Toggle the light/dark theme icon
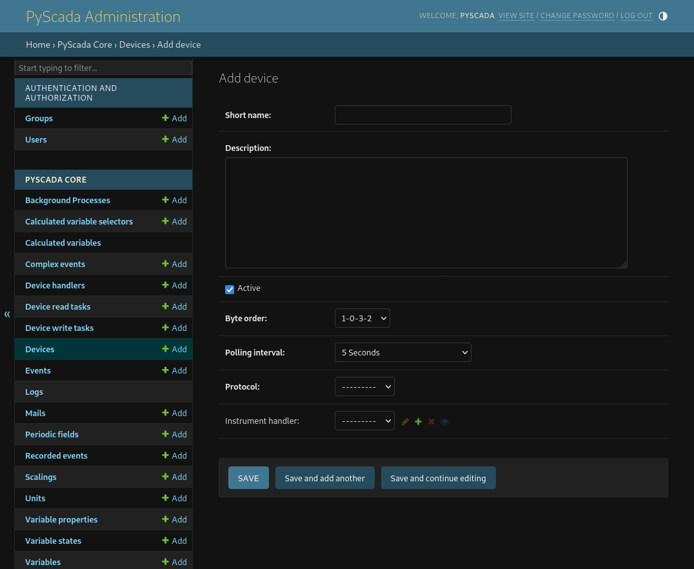This screenshot has width=694, height=569. (662, 16)
